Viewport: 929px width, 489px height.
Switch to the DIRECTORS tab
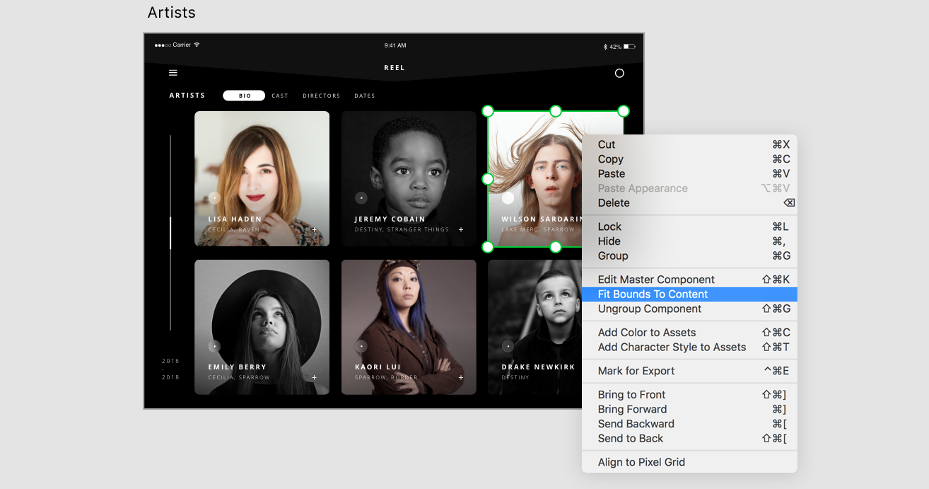pyautogui.click(x=322, y=96)
